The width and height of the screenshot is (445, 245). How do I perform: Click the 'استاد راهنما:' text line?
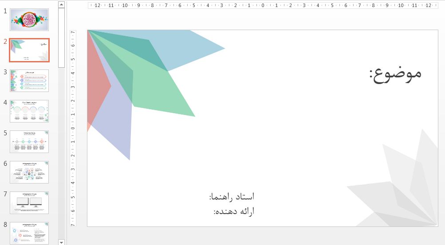[x=232, y=197]
